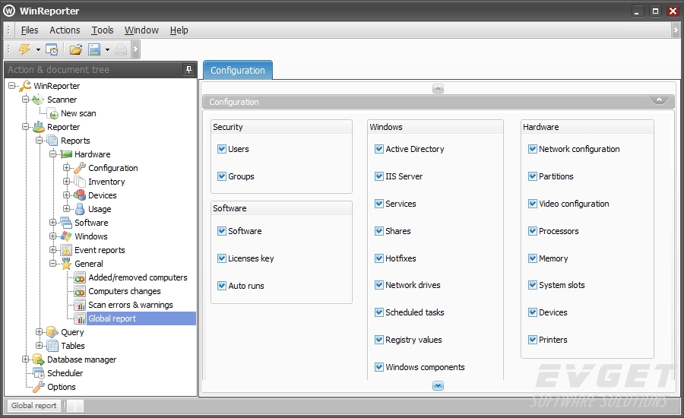This screenshot has height=418, width=684.
Task: Click the General star icon
Action: [66, 264]
